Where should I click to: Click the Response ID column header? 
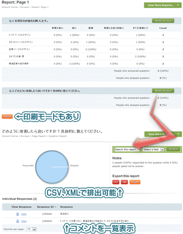[45, 207]
